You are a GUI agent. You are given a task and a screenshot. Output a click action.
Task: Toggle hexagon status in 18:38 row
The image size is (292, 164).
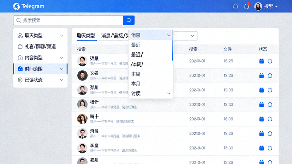270,119
